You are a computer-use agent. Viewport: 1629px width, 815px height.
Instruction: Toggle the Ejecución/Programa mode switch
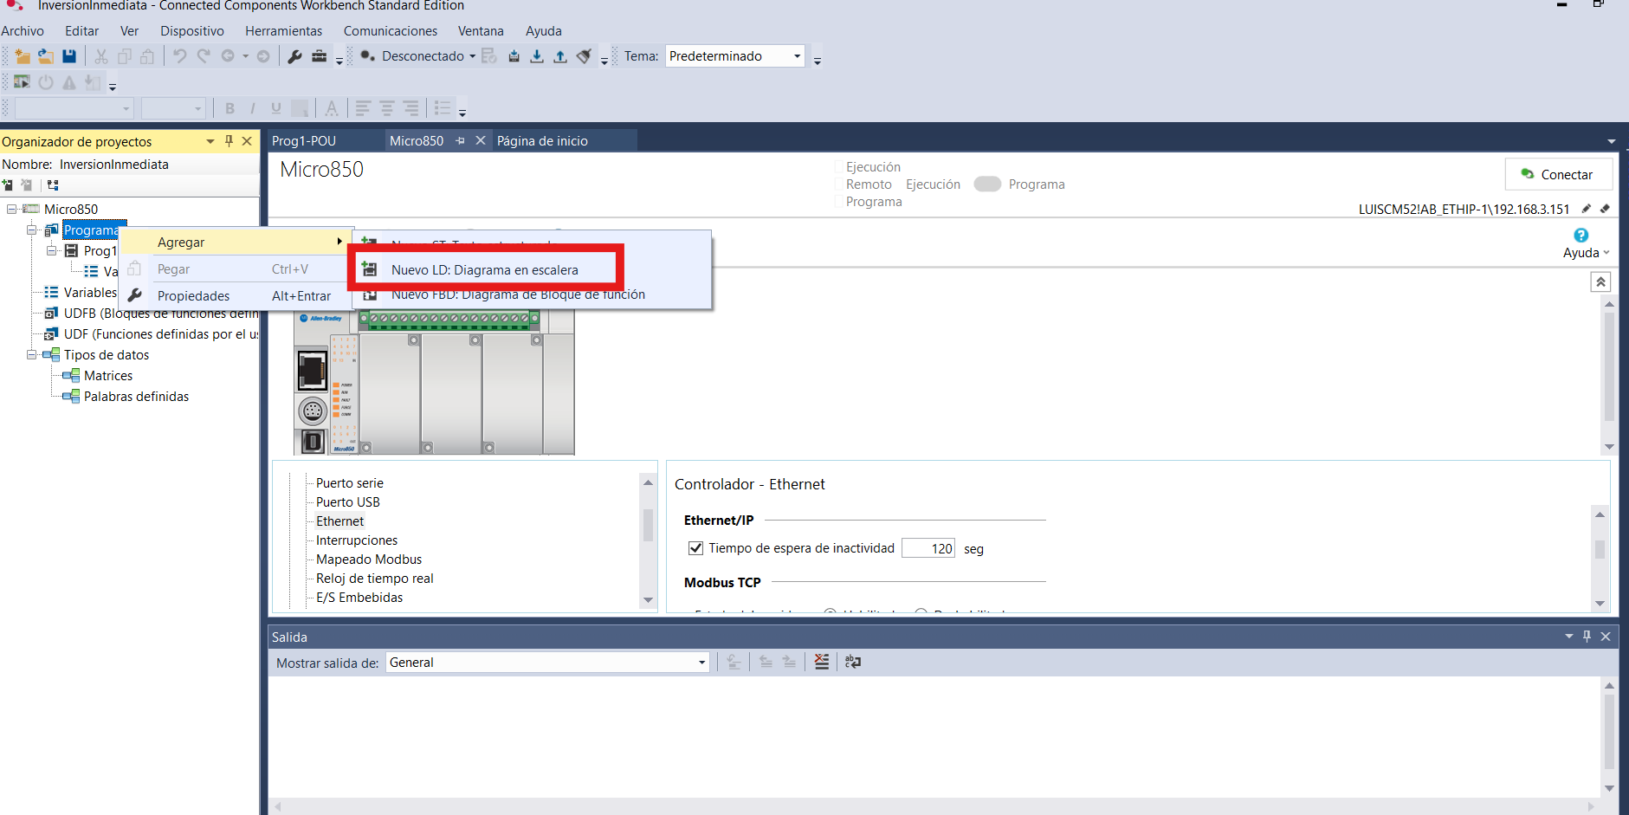(x=987, y=184)
